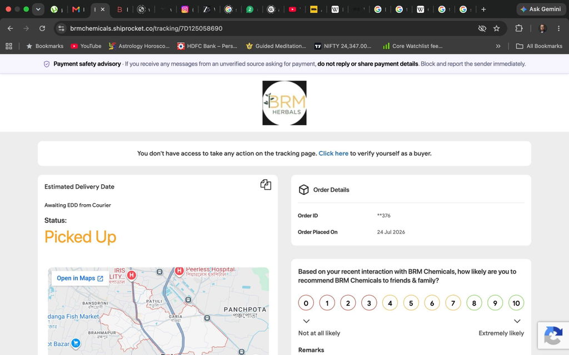Click the crossed-out eye icon in address bar
Viewport: 569px width, 355px height.
click(x=482, y=28)
